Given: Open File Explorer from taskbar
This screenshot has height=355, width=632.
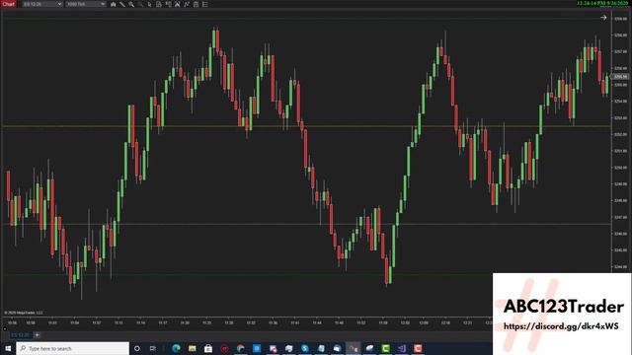Looking at the screenshot, I should [x=193, y=348].
